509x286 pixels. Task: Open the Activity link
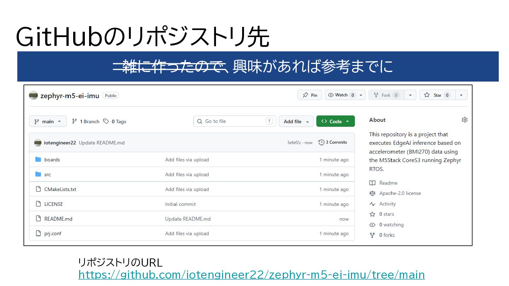[387, 204]
